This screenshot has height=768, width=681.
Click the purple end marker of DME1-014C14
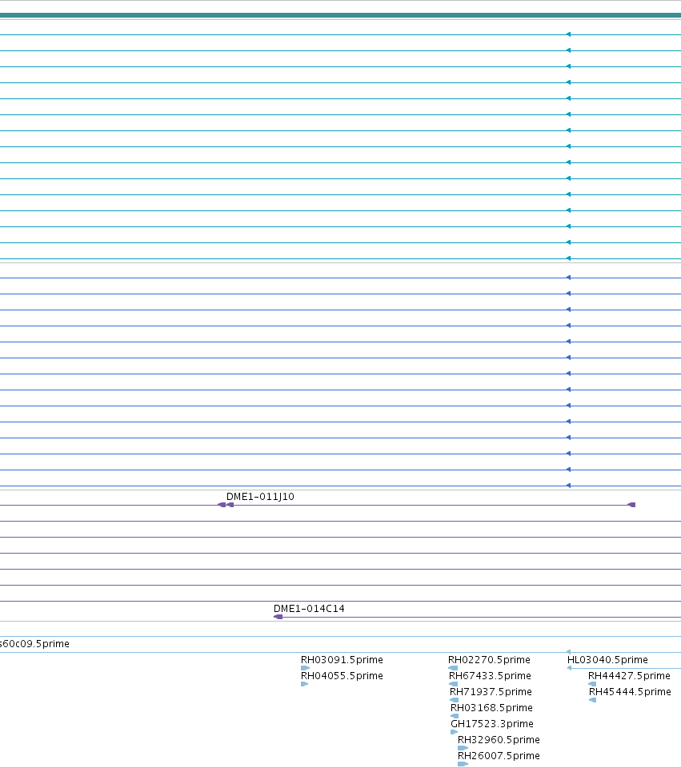coord(278,617)
